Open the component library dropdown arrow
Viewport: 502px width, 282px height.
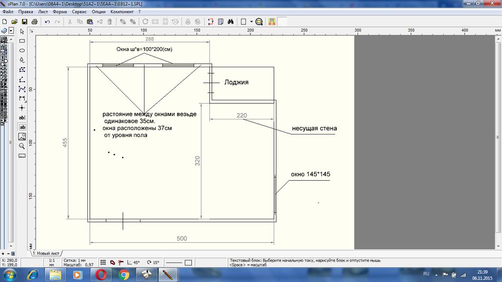tap(11, 31)
